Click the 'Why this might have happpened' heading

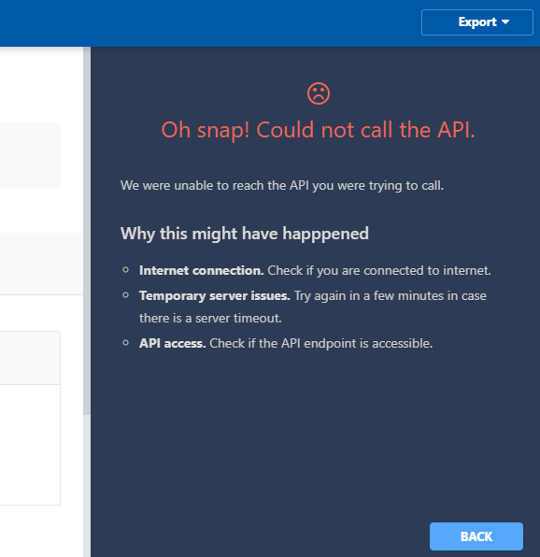pyautogui.click(x=245, y=234)
